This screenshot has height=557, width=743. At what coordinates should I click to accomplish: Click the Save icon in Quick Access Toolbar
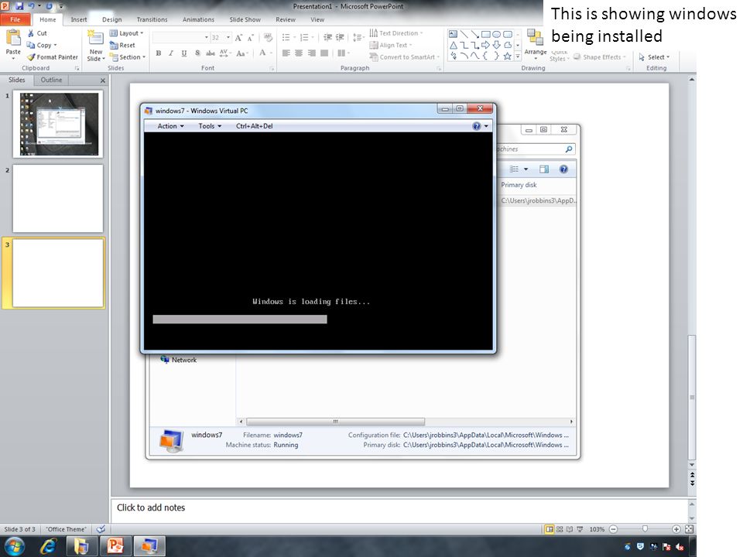(x=19, y=6)
